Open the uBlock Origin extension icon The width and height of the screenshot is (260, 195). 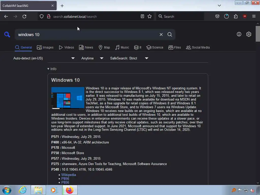point(245,16)
